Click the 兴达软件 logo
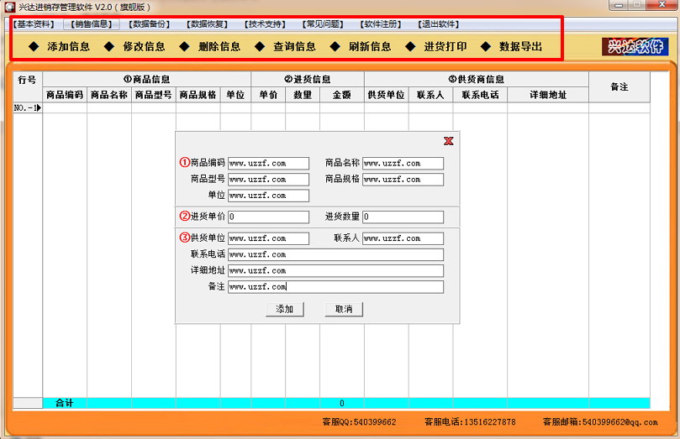Image resolution: width=680 pixels, height=439 pixels. (635, 46)
